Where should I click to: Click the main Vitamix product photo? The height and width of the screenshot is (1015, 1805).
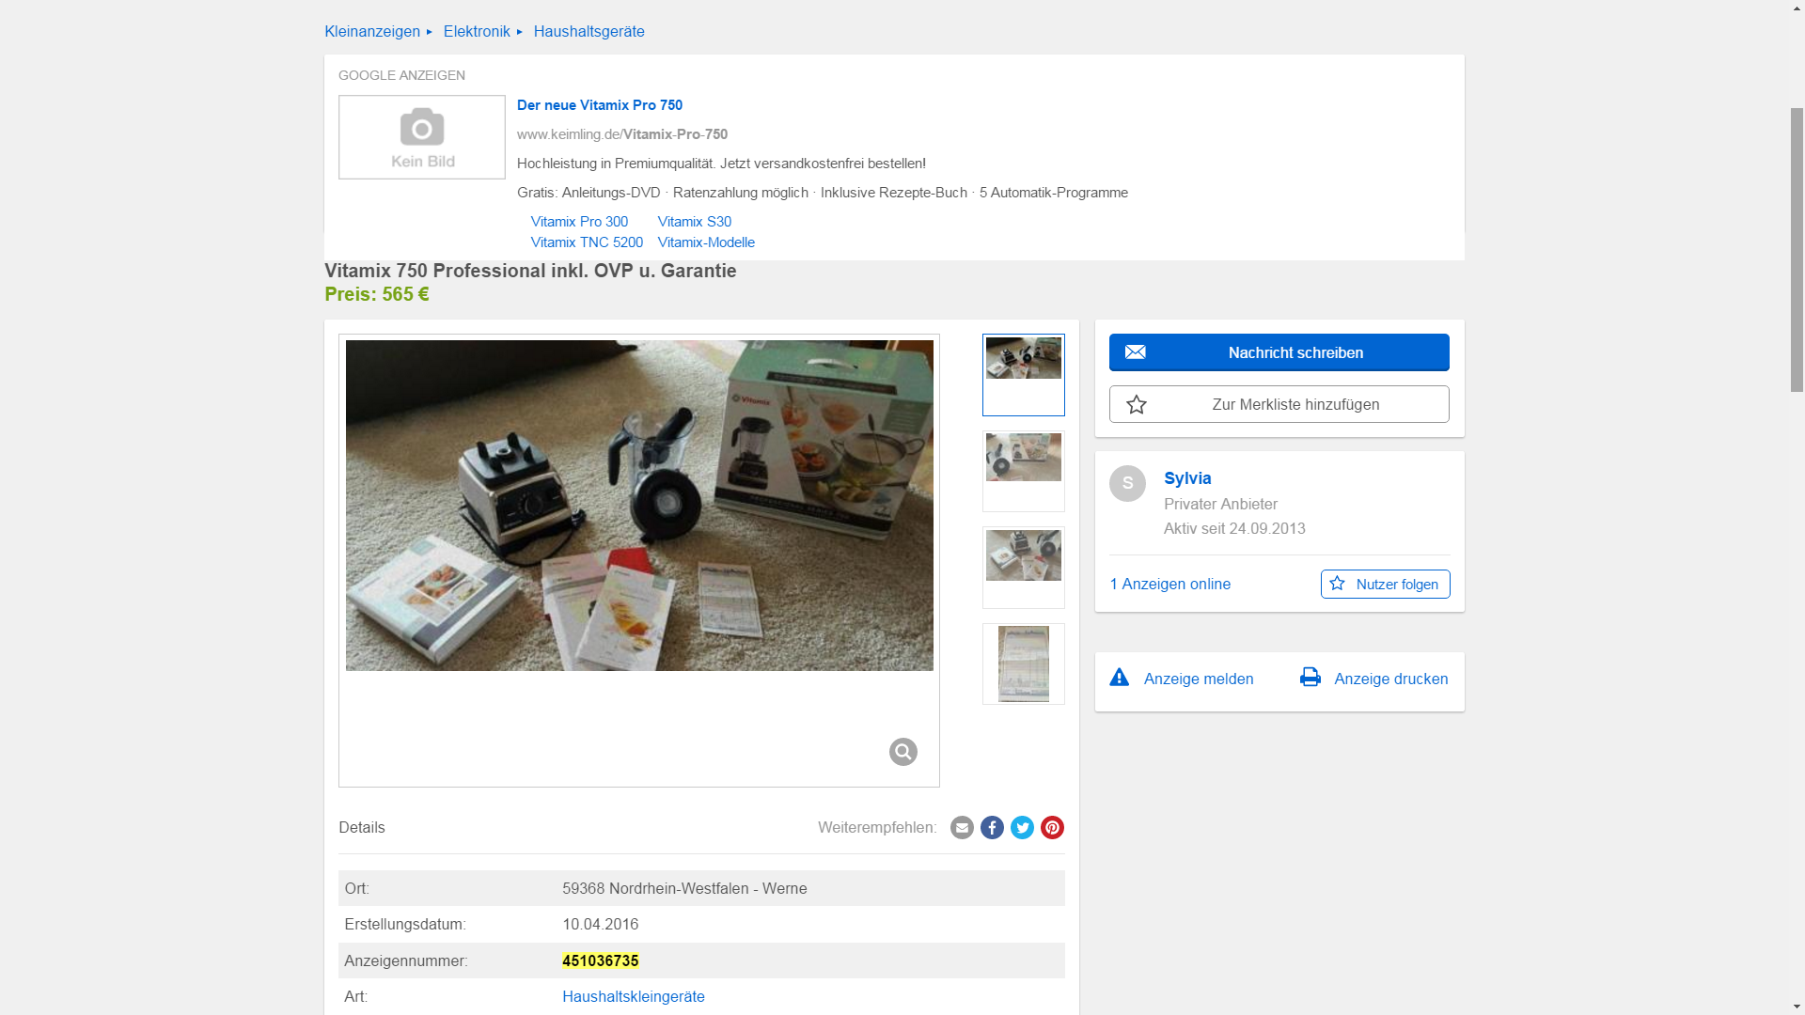pyautogui.click(x=639, y=506)
